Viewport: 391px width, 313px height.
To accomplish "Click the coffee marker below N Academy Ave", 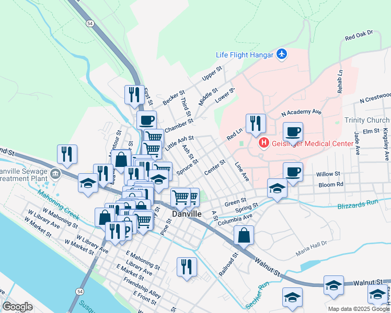I will [x=293, y=134].
